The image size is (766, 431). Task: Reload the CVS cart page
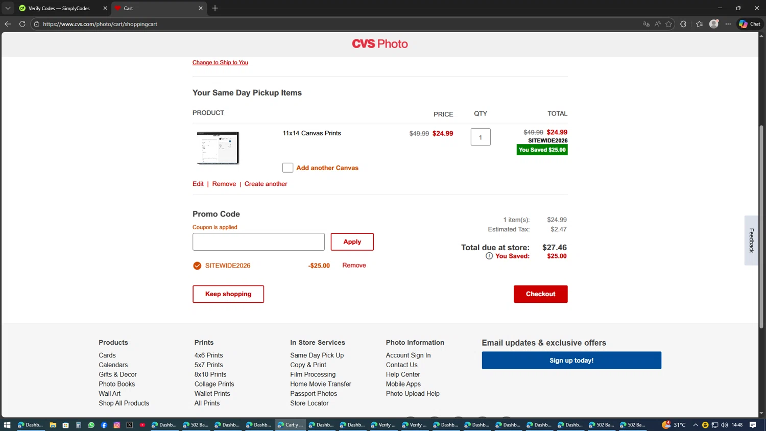pos(22,24)
